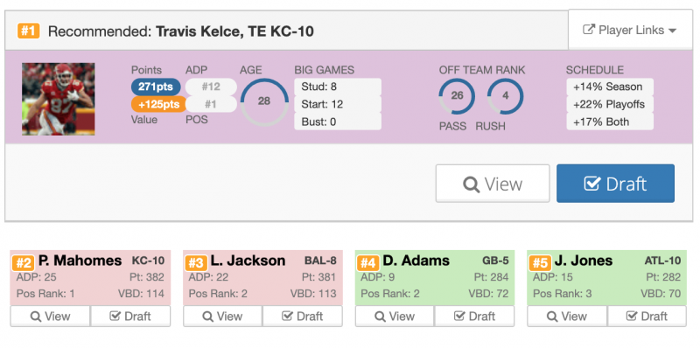This screenshot has width=700, height=348.
Task: Click the +22% Playoffs schedule tag
Action: pyautogui.click(x=609, y=104)
